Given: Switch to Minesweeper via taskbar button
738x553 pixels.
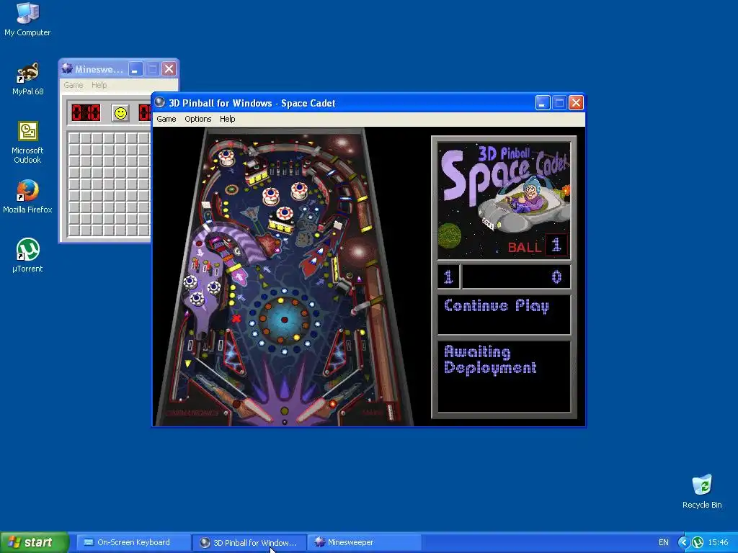Looking at the screenshot, I should 364,542.
